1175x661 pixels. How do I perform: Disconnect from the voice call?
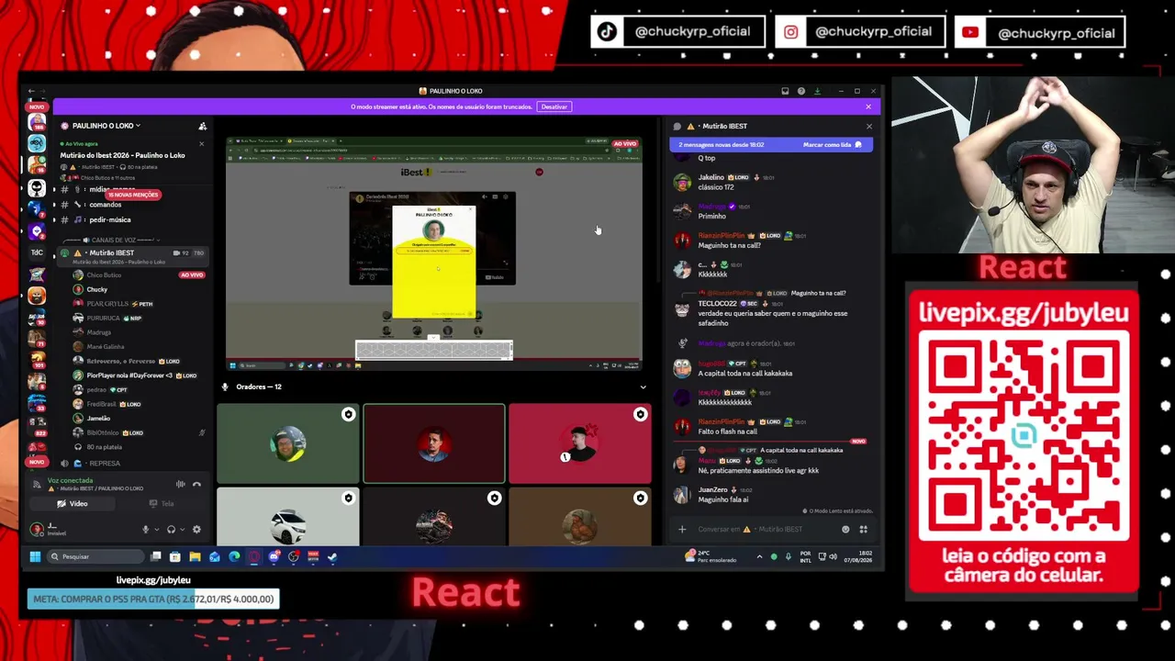coord(196,484)
